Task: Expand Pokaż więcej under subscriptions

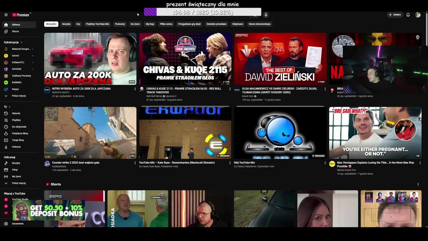Action: pyautogui.click(x=18, y=96)
